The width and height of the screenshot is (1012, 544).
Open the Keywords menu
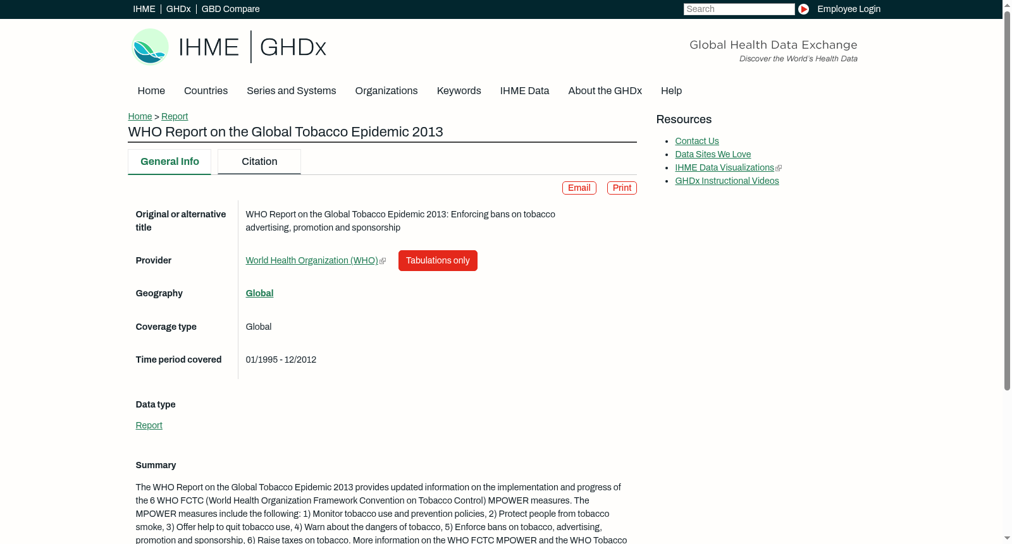click(x=459, y=91)
